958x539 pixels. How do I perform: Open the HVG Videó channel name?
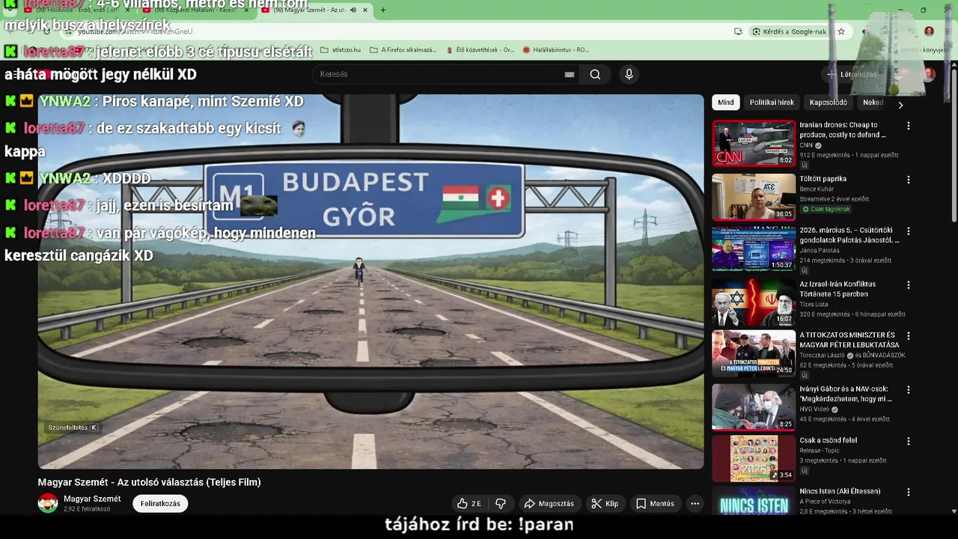pos(814,409)
